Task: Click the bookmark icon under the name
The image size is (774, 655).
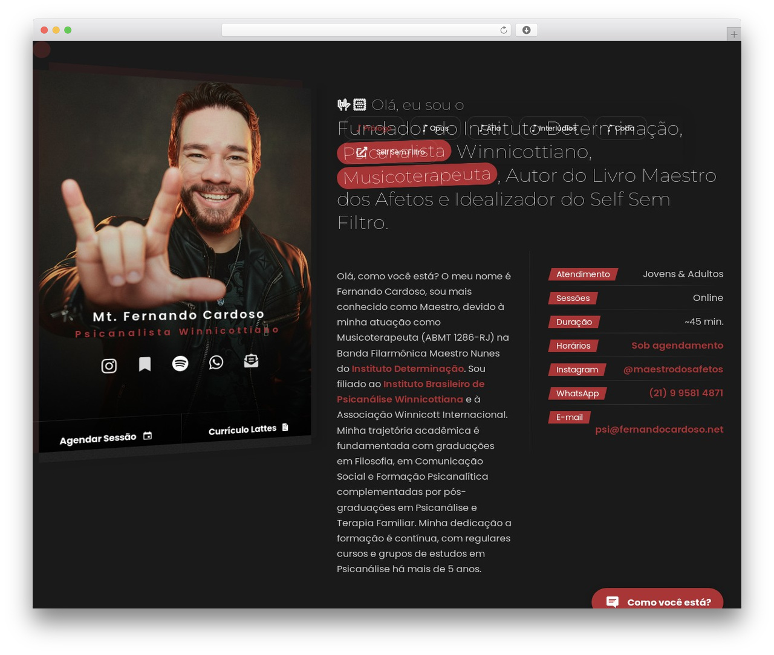Action: [145, 364]
